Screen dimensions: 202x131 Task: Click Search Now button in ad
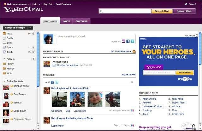185,72
